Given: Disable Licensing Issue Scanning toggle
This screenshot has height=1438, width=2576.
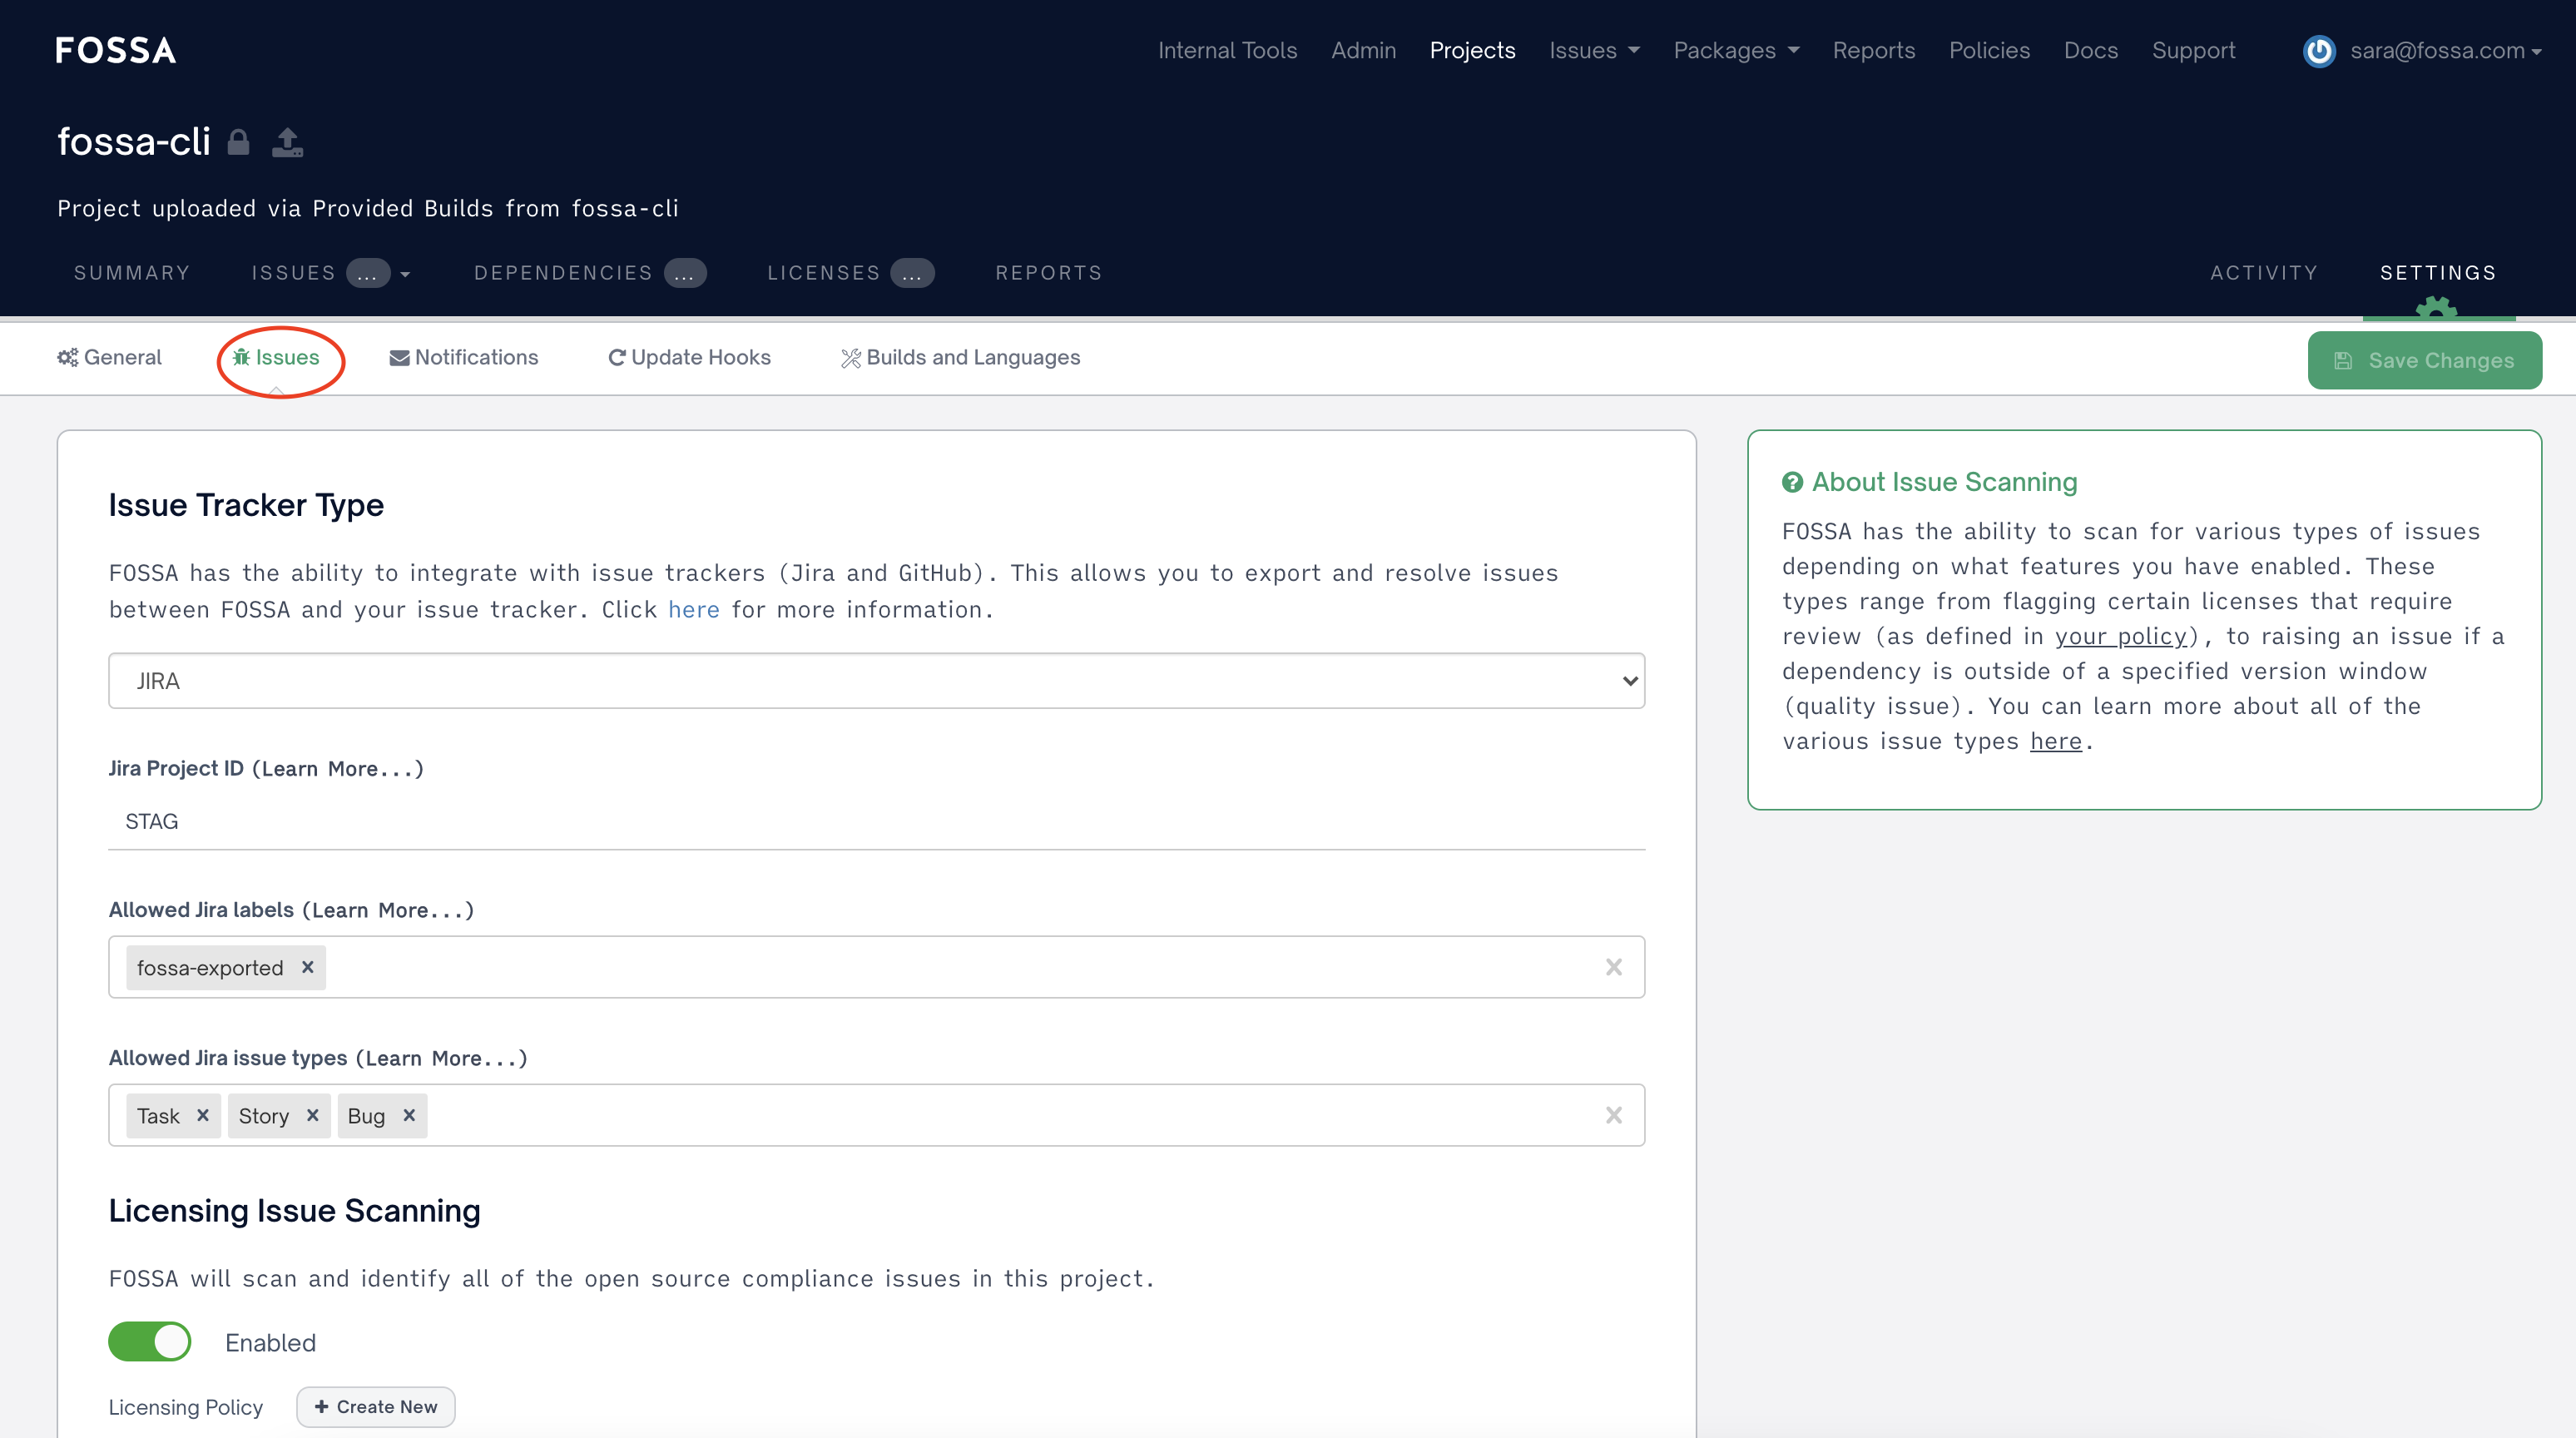Looking at the screenshot, I should click(x=150, y=1342).
